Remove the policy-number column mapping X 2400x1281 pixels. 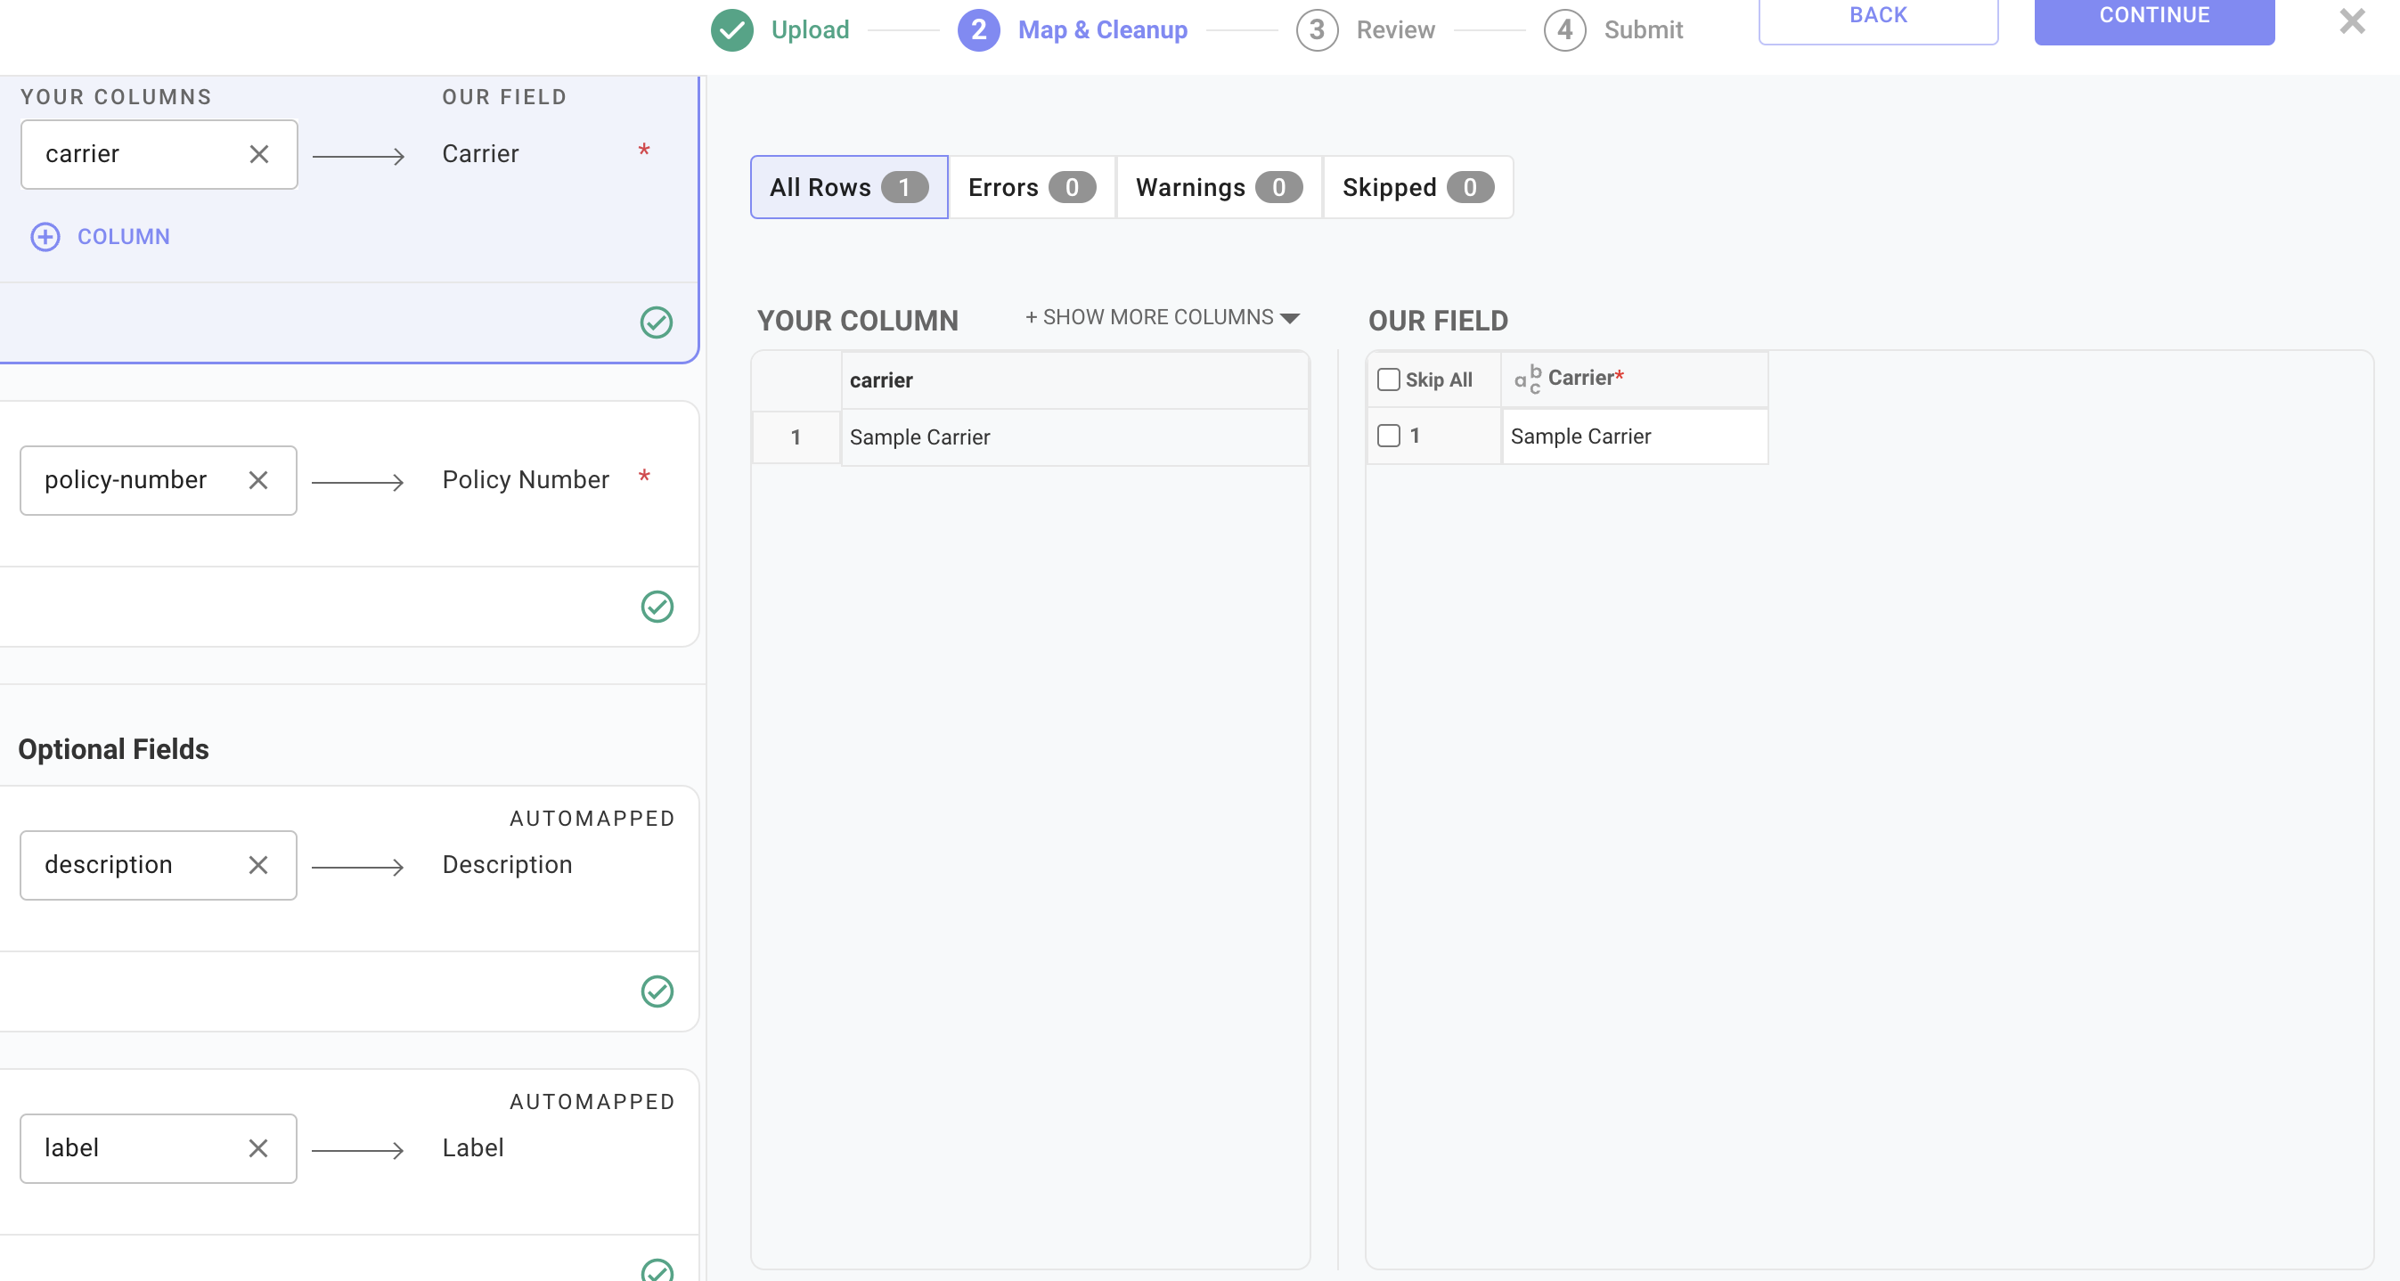pos(258,481)
